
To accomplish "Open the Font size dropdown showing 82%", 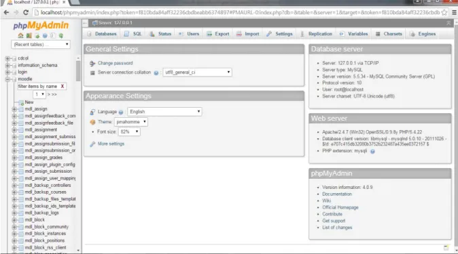I will (129, 131).
